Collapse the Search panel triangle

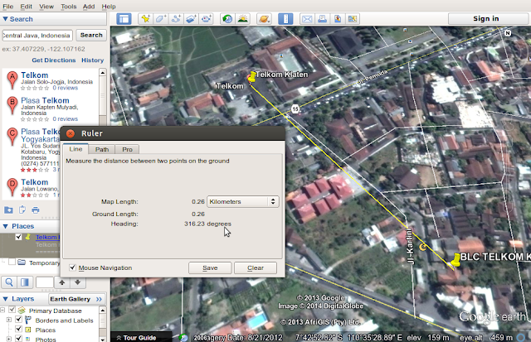(6, 19)
